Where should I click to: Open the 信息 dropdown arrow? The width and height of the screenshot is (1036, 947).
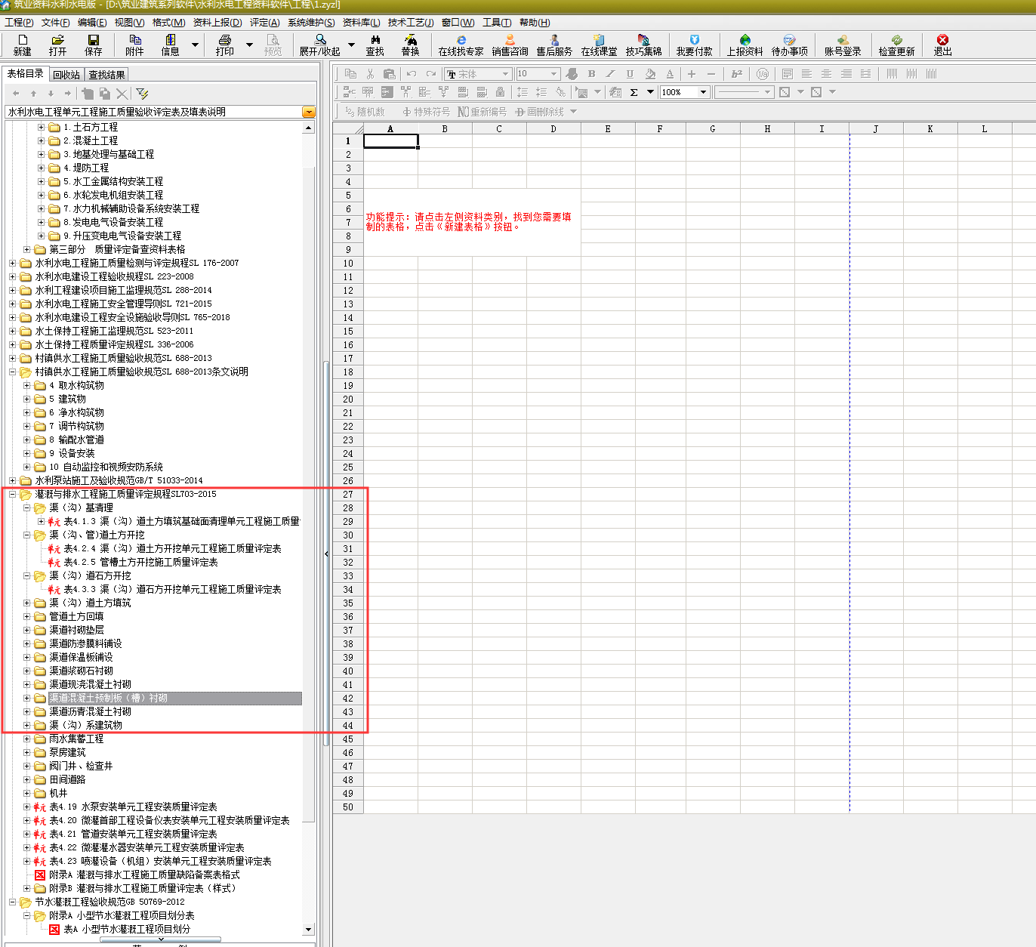pyautogui.click(x=195, y=45)
